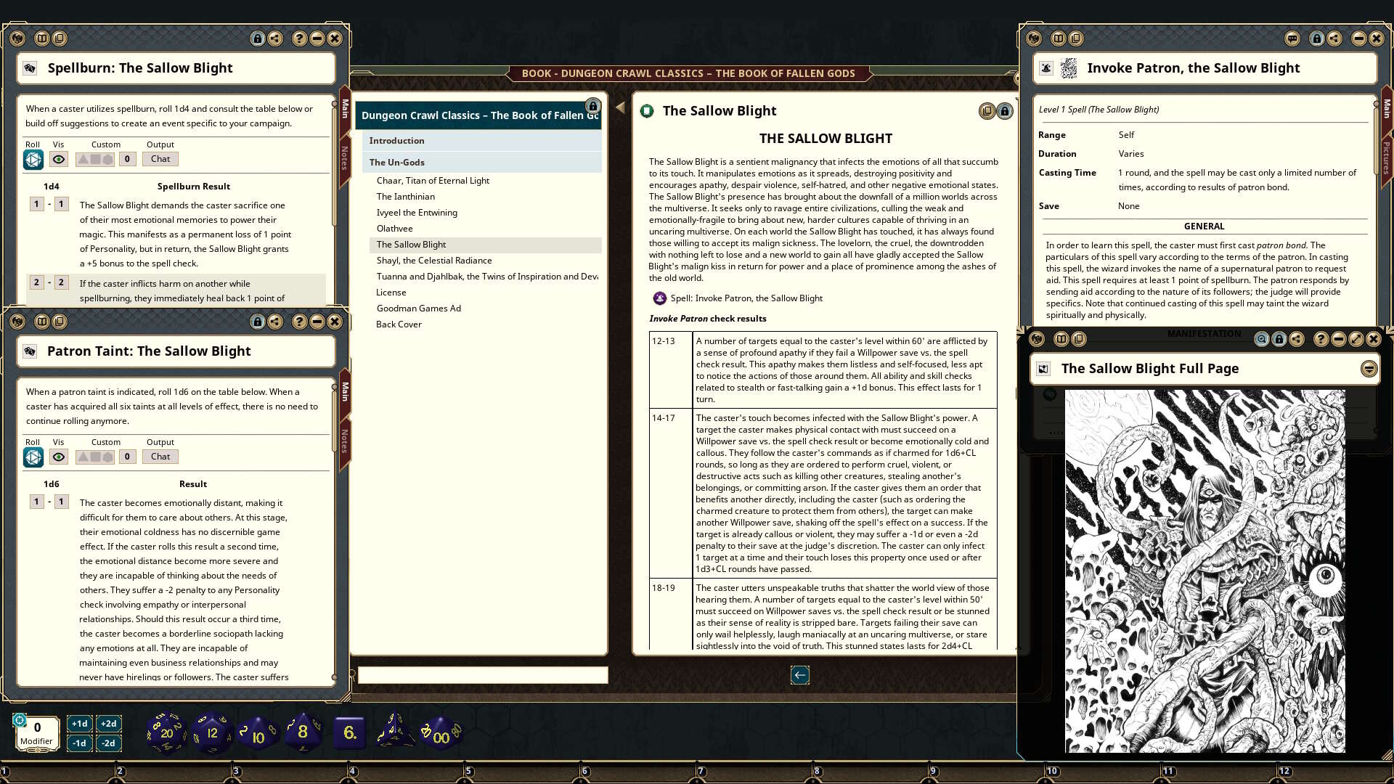Roll the blue d6 die in the dice tray
Image resolution: width=1394 pixels, height=784 pixels.
[x=349, y=733]
